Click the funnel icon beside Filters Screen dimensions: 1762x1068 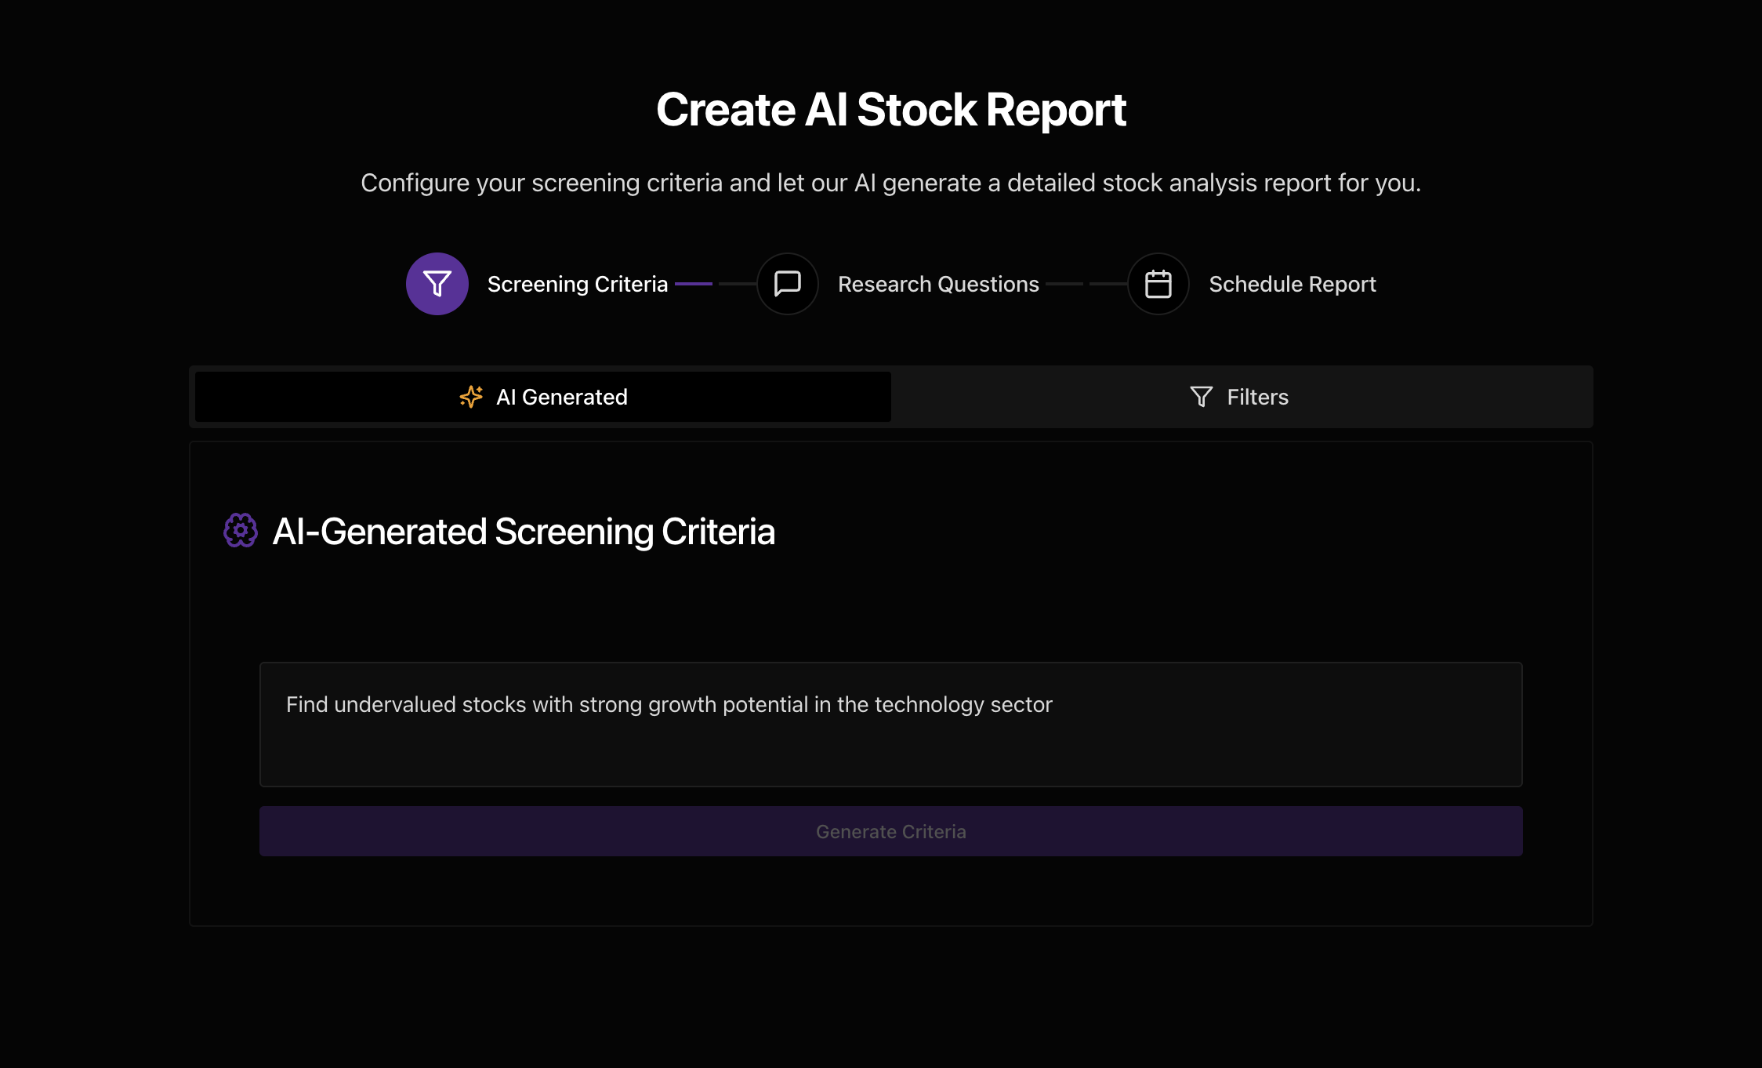[1201, 397]
